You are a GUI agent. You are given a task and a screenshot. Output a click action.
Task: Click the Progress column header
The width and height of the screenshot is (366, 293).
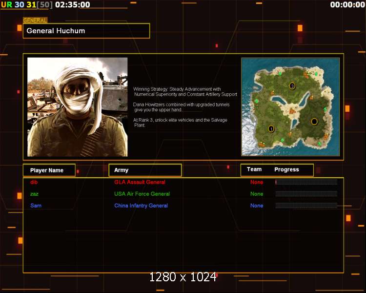click(286, 169)
